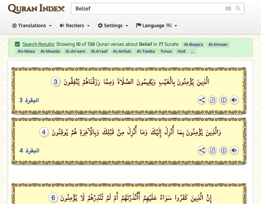
Task: Share verse 4 of Al-Baqara
Action: [x=202, y=150]
